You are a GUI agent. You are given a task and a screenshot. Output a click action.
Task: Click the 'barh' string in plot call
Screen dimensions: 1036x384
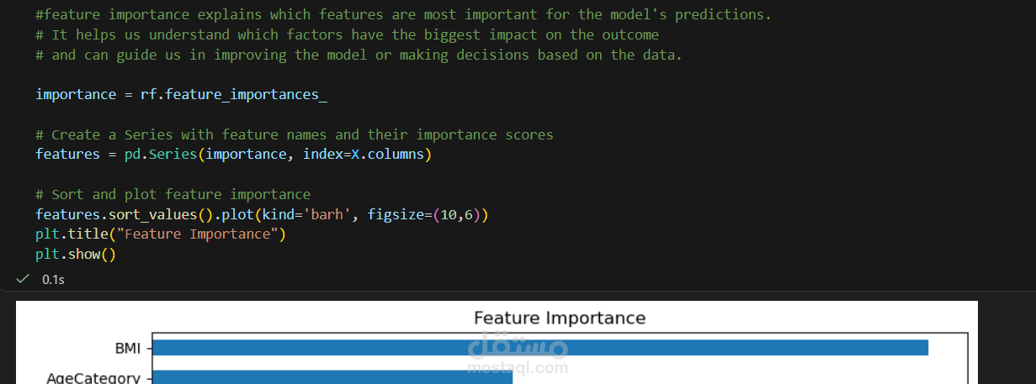pos(327,215)
